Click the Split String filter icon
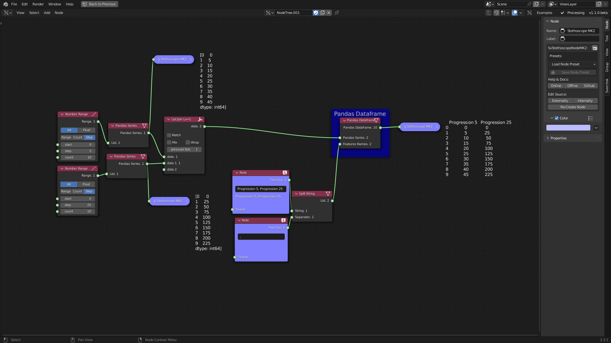The image size is (611, 343). pyautogui.click(x=328, y=193)
